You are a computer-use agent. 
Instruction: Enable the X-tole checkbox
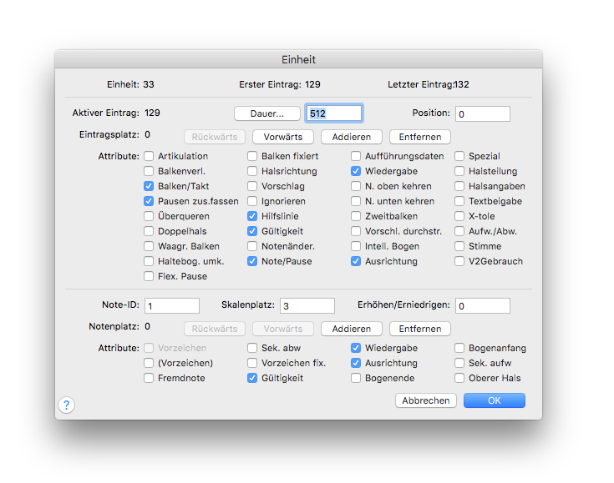[459, 216]
